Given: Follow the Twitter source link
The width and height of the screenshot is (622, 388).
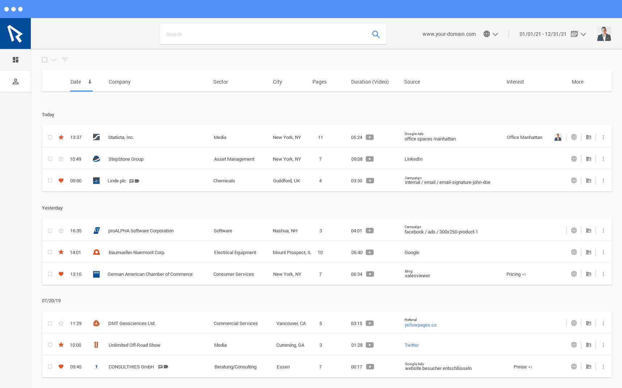Looking at the screenshot, I should coord(412,345).
